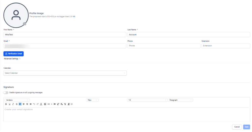Undo the last signature edit
This screenshot has height=132, width=252.
(x=34, y=104)
